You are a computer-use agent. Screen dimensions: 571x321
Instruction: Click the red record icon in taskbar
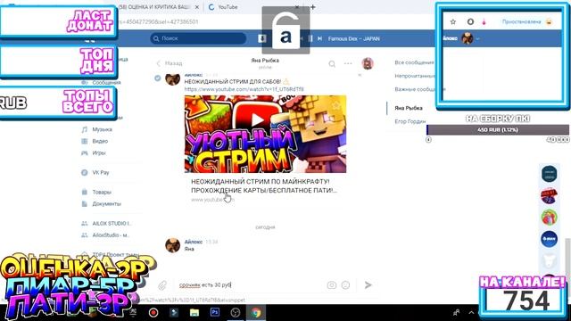pyautogui.click(x=153, y=312)
